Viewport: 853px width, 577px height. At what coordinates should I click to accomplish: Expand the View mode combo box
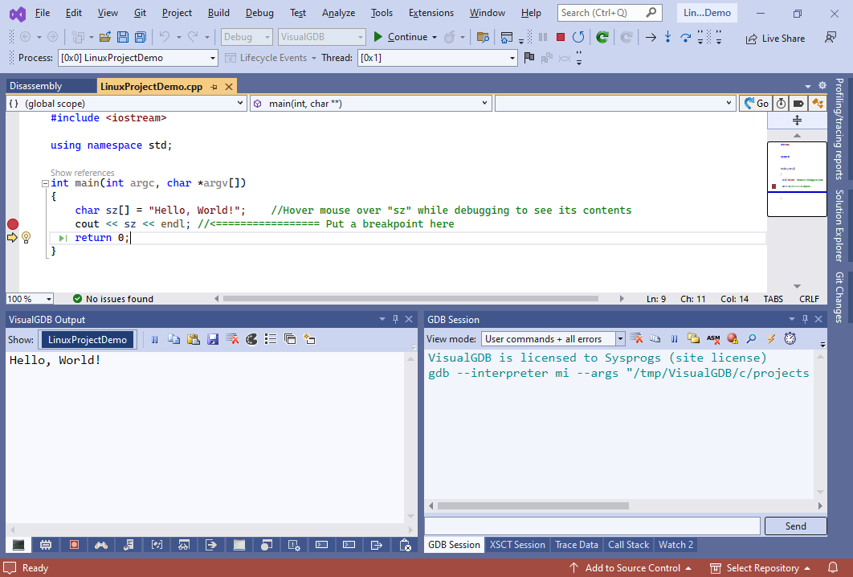coord(619,339)
